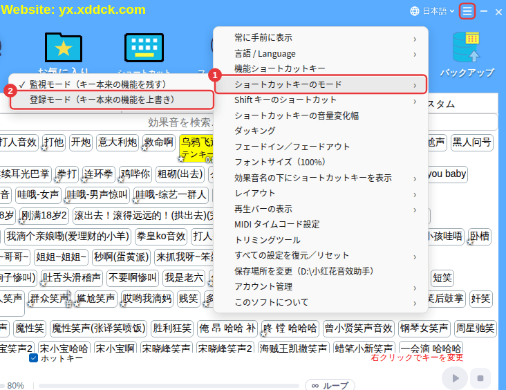Expand ショートカットキーのモード submenu
The image size is (506, 390).
(x=321, y=84)
